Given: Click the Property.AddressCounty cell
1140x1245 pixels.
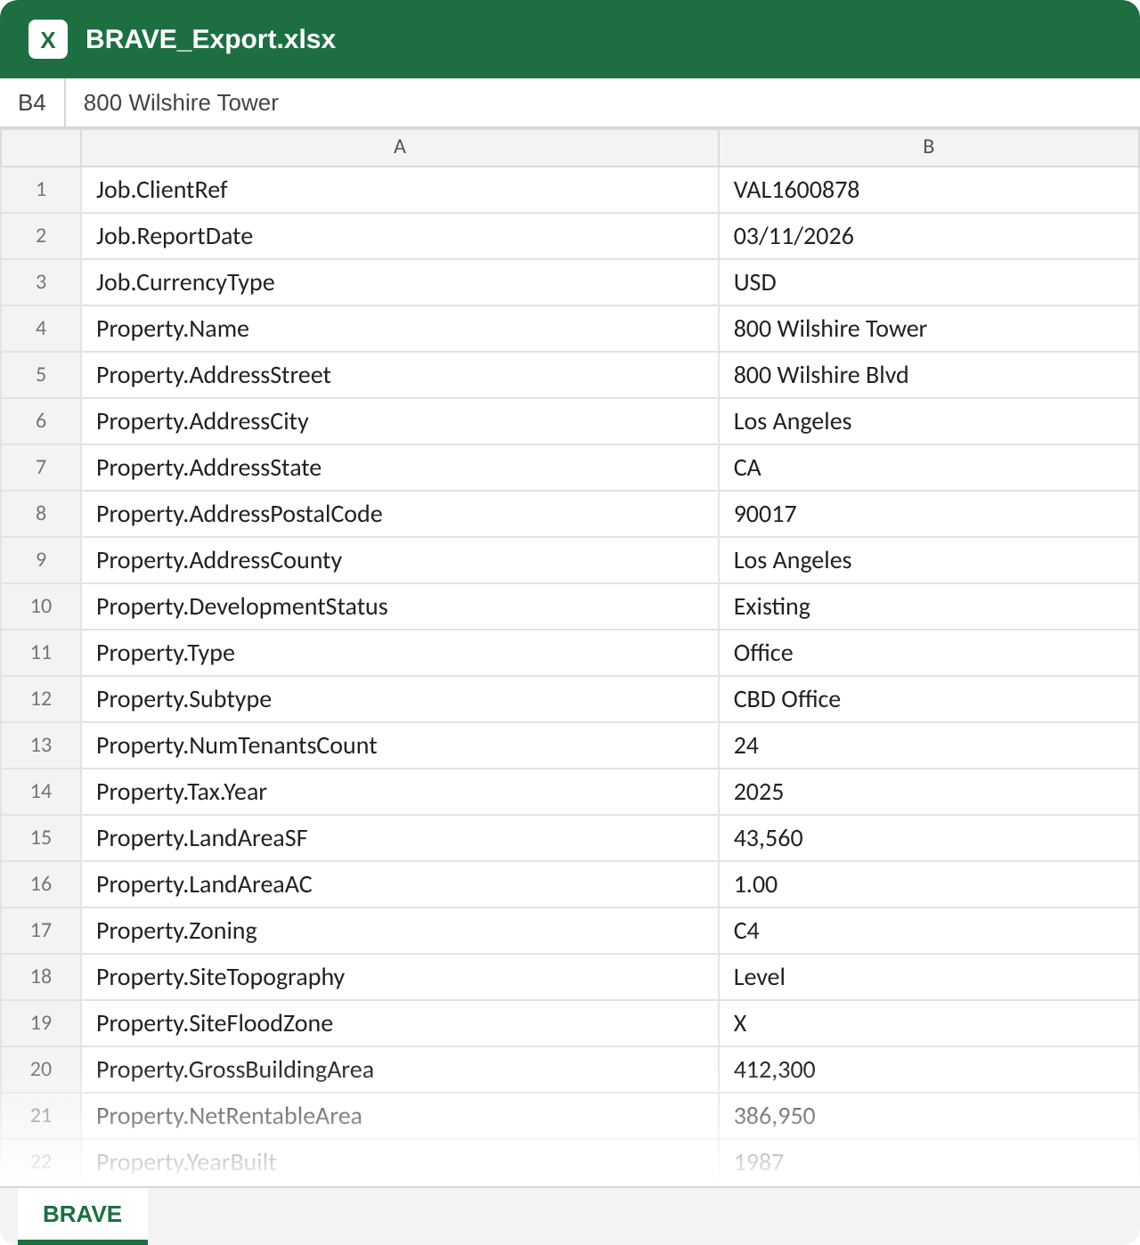Looking at the screenshot, I should (x=400, y=560).
